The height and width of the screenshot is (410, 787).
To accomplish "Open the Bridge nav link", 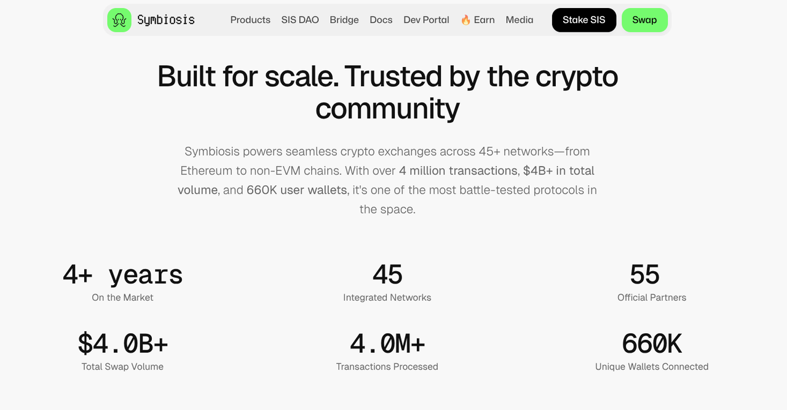I will tap(344, 20).
